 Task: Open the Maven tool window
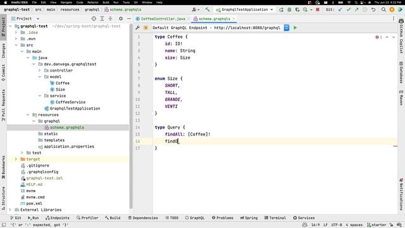click(x=401, y=98)
